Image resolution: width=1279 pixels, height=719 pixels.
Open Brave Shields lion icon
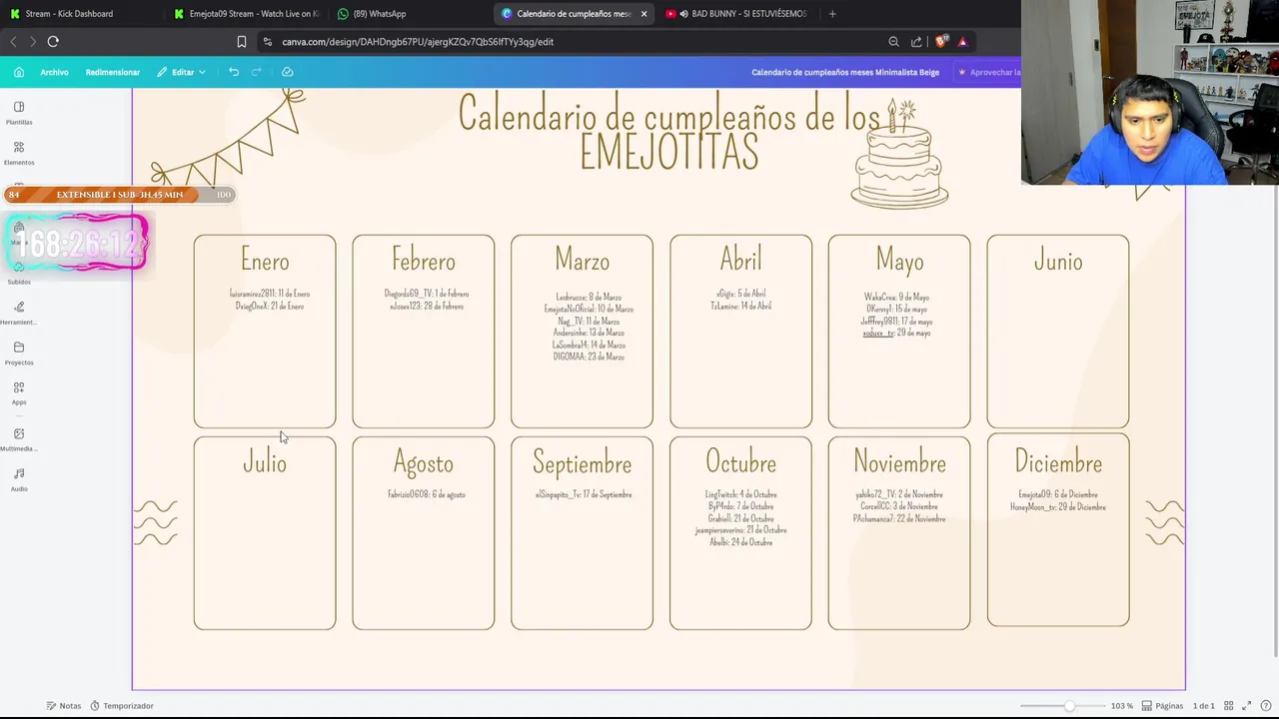tap(940, 42)
